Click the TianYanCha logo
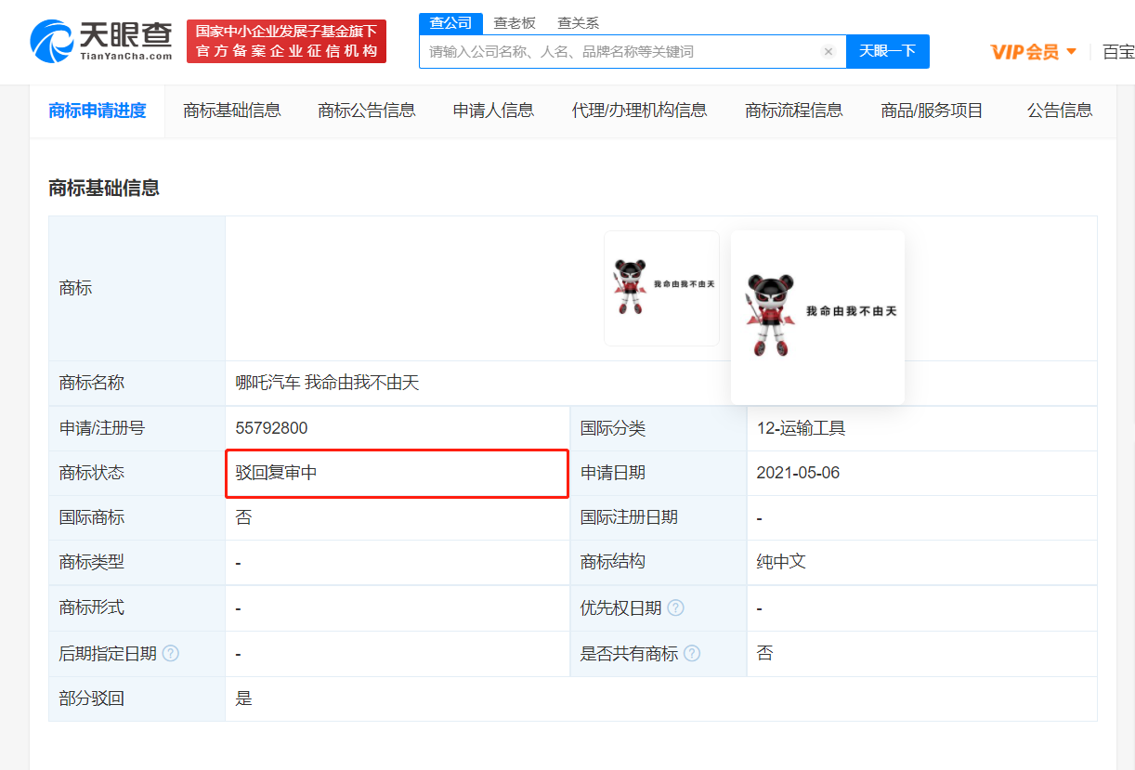The image size is (1135, 770). click(101, 40)
